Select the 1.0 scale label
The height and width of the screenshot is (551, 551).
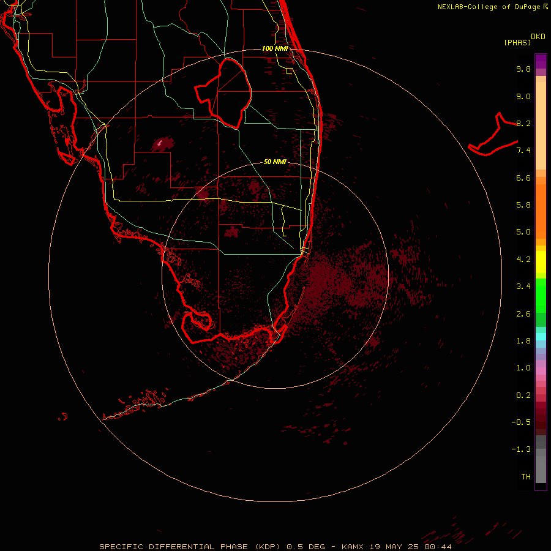[523, 368]
